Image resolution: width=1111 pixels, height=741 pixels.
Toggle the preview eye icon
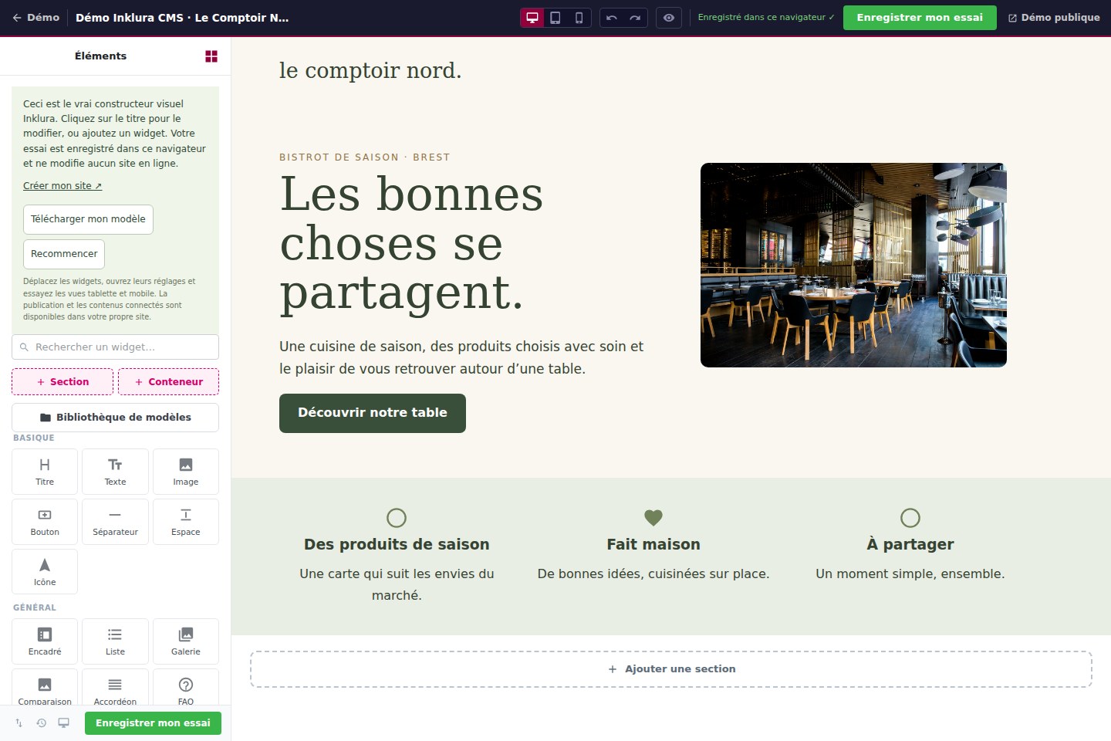click(669, 18)
